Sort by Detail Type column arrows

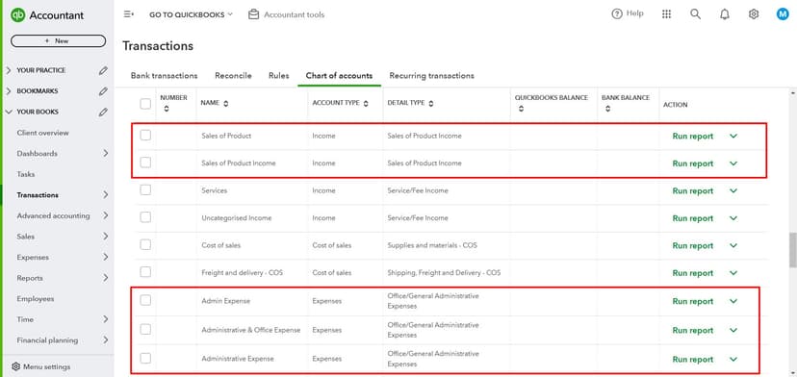click(x=431, y=103)
